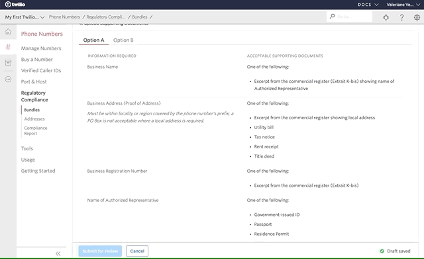Click the Utility bill list item
Screen dimensions: 424x259
pos(264,127)
